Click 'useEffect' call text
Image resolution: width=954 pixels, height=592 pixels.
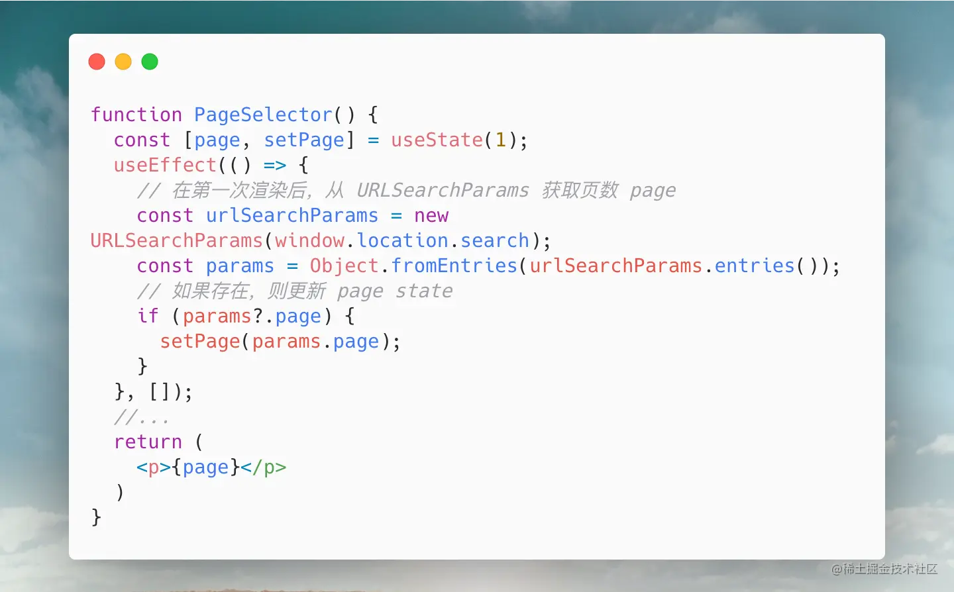point(166,165)
